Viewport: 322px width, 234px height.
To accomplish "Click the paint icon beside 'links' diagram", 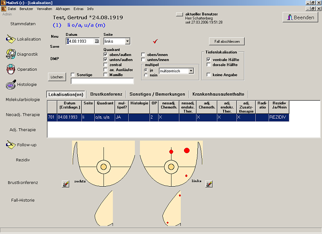I will coord(209,184).
